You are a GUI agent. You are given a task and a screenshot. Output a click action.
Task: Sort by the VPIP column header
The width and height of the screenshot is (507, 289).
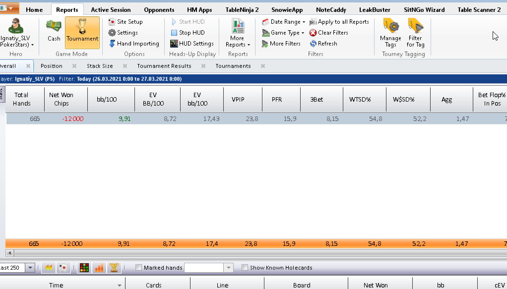(x=243, y=99)
